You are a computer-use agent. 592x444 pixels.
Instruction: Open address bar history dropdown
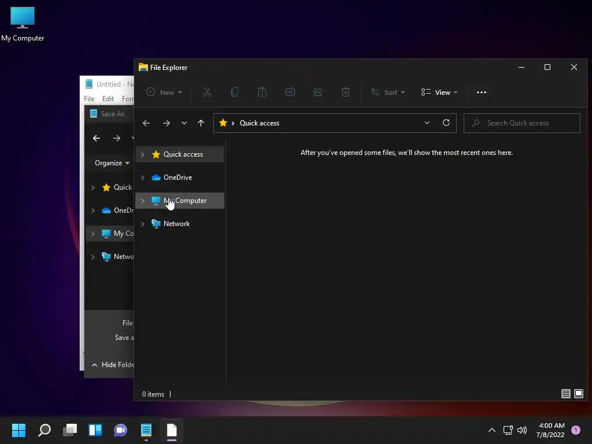pos(427,123)
